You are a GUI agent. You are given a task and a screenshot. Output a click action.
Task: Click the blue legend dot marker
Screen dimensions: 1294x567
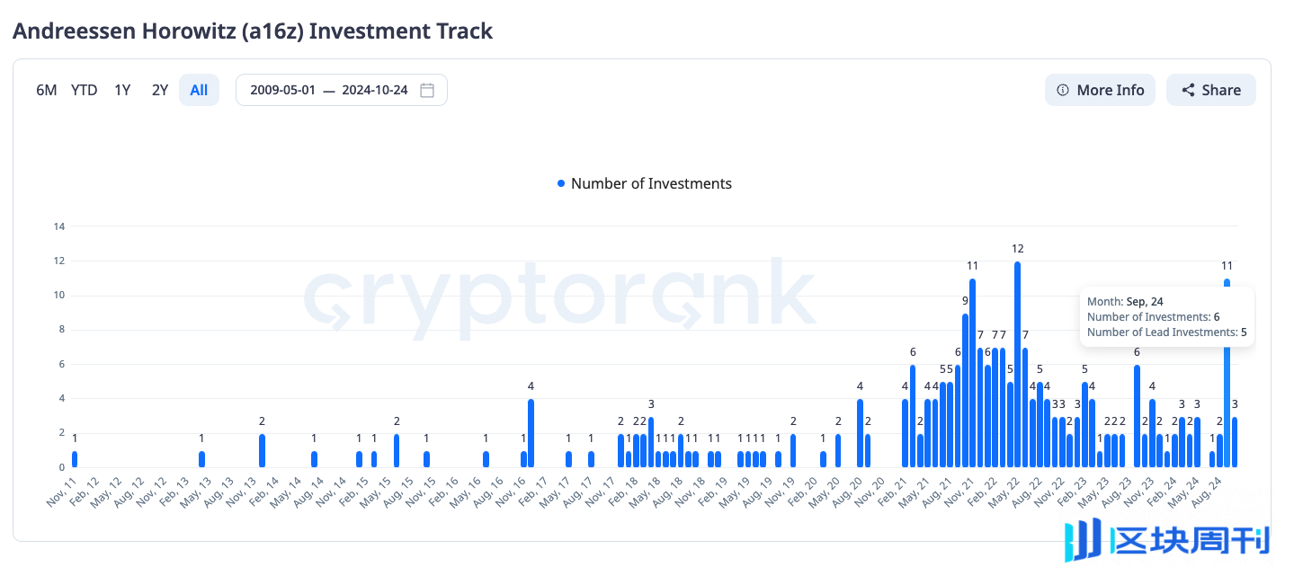561,183
